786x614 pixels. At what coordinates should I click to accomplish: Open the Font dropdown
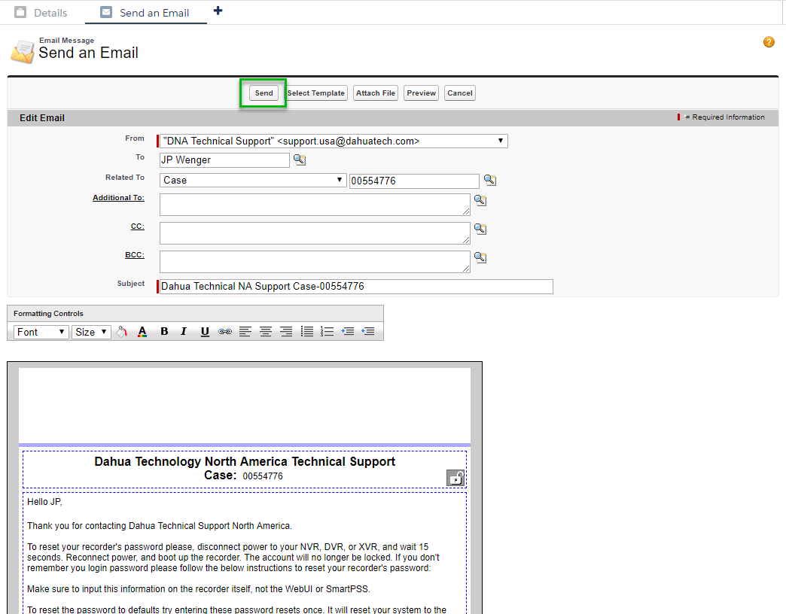41,332
